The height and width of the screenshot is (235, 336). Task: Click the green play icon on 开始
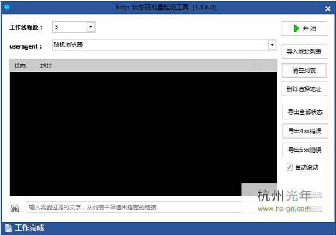pyautogui.click(x=296, y=28)
